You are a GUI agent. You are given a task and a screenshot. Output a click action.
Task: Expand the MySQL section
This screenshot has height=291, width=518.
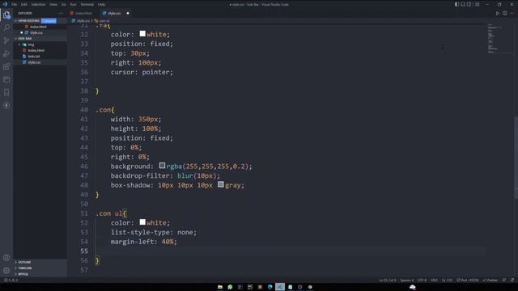point(23,274)
